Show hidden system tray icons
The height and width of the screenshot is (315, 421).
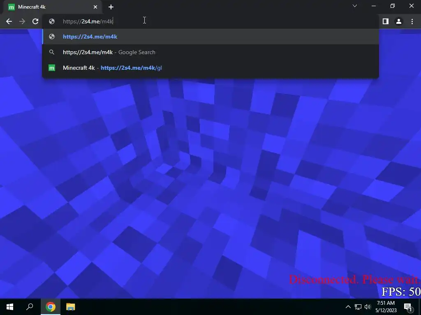point(348,307)
